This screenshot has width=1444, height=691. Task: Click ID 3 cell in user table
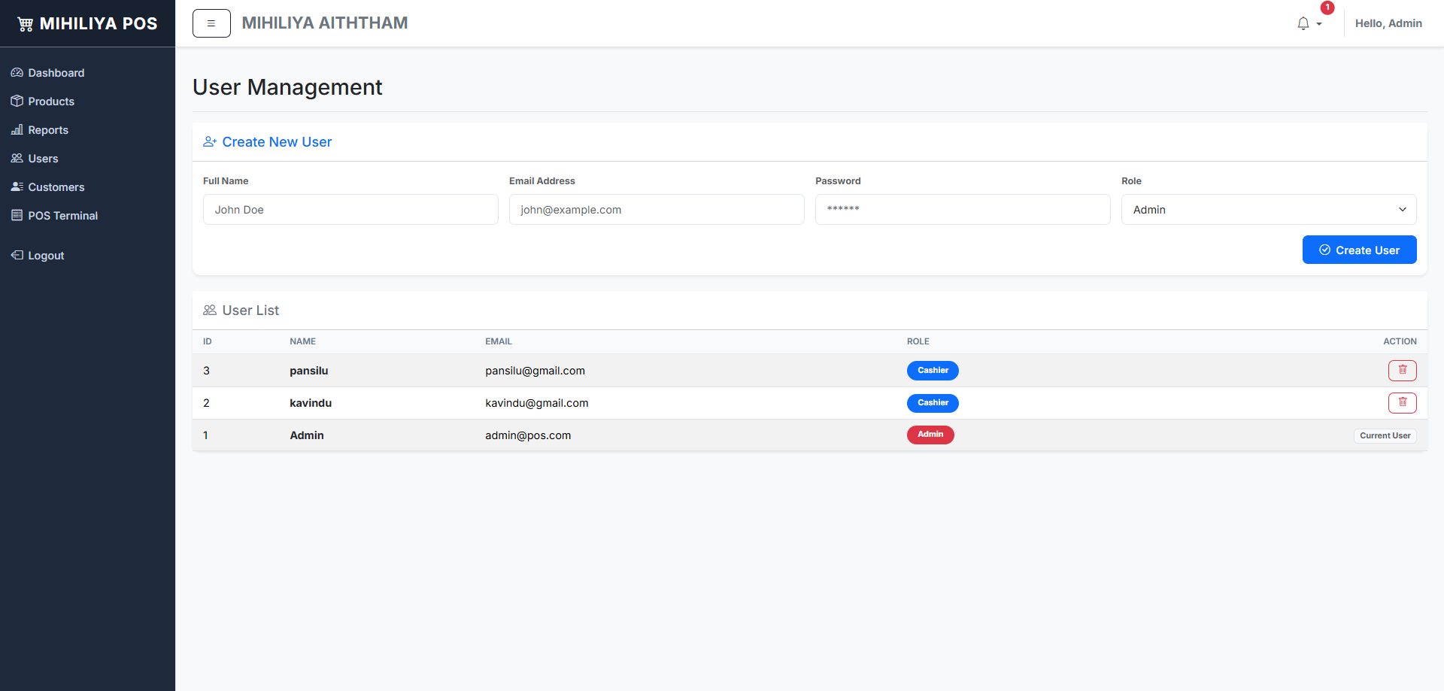pos(206,371)
